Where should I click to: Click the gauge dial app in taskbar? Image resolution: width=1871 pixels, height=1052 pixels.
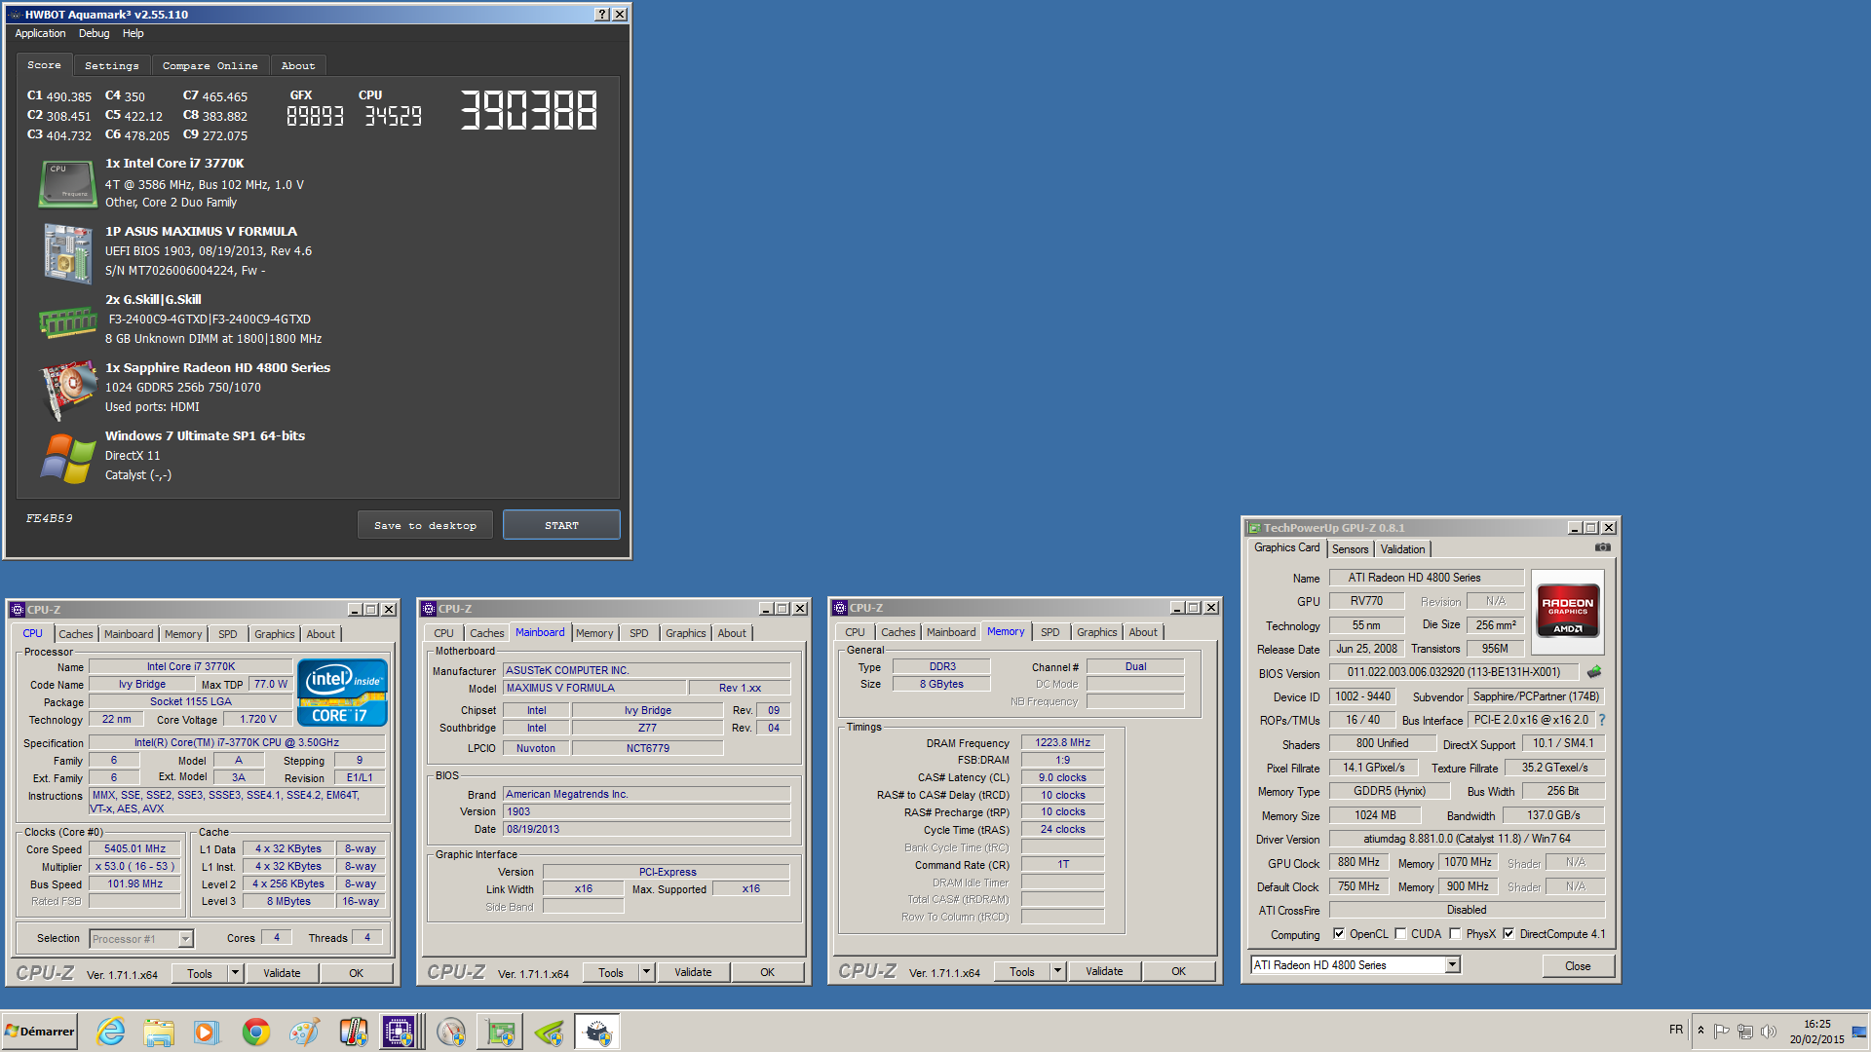(x=451, y=1032)
